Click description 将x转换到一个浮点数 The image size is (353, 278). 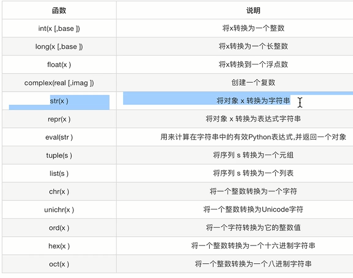click(x=253, y=64)
